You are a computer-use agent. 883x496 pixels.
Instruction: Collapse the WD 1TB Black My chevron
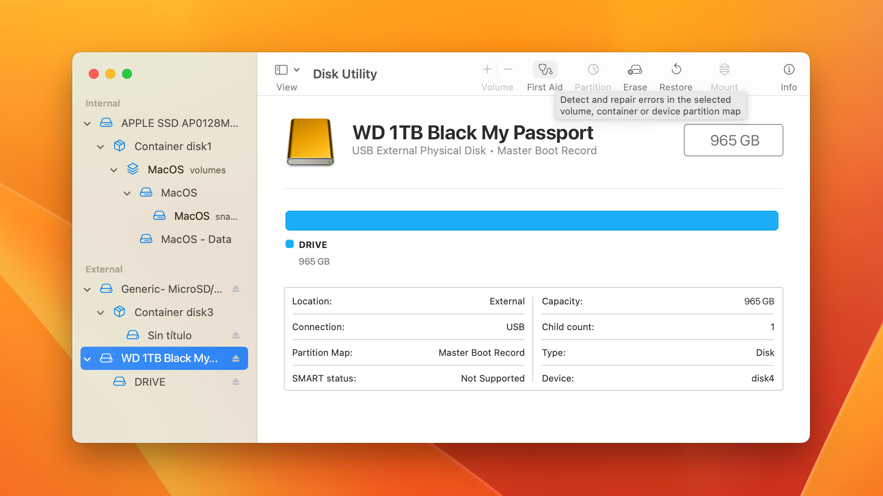[87, 359]
